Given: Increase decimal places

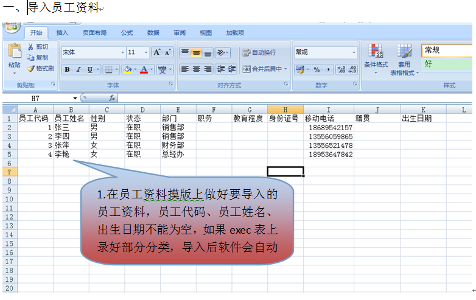Looking at the screenshot, I should click(341, 69).
